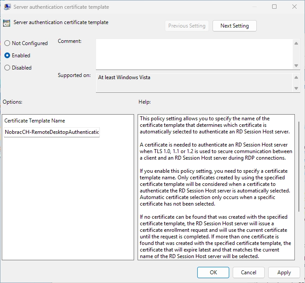The image size is (305, 283).
Task: Click the Previous Setting button
Action: [x=187, y=26]
